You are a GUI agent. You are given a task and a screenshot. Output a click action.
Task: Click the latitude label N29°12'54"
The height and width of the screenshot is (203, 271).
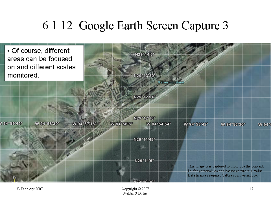click(x=145, y=97)
